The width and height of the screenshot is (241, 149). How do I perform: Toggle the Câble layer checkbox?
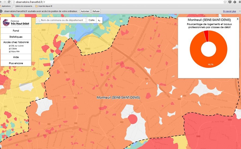pyautogui.click(x=10, y=49)
